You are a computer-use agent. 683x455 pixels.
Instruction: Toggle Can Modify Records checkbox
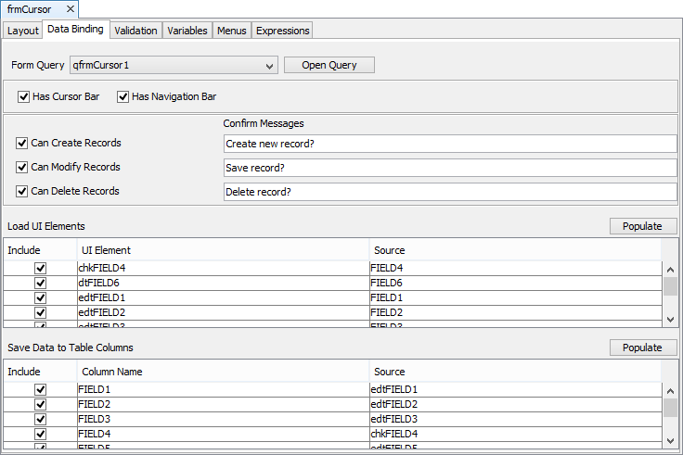[22, 168]
